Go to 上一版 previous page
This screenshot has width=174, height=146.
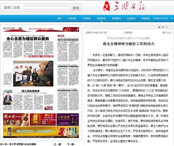(x=57, y=144)
